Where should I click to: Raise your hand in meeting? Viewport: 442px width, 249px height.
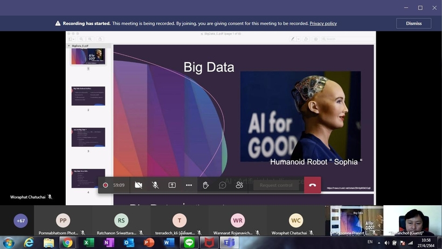point(206,185)
